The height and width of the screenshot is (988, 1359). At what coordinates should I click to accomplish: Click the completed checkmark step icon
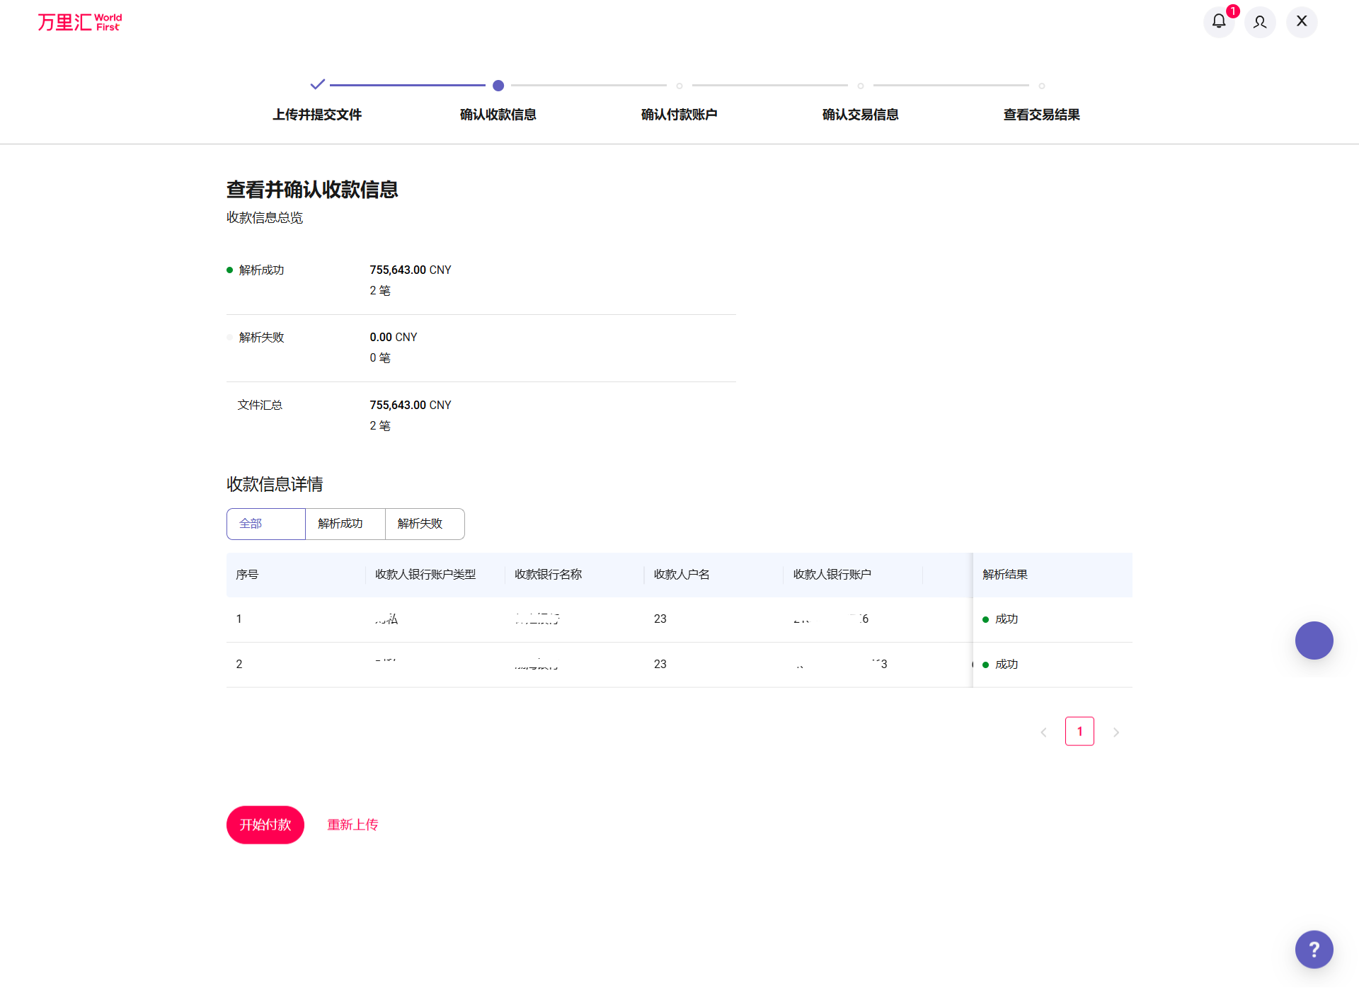click(317, 85)
